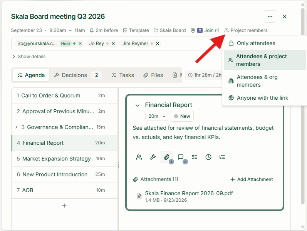
Task: Open the Files tab
Action: pos(153,75)
